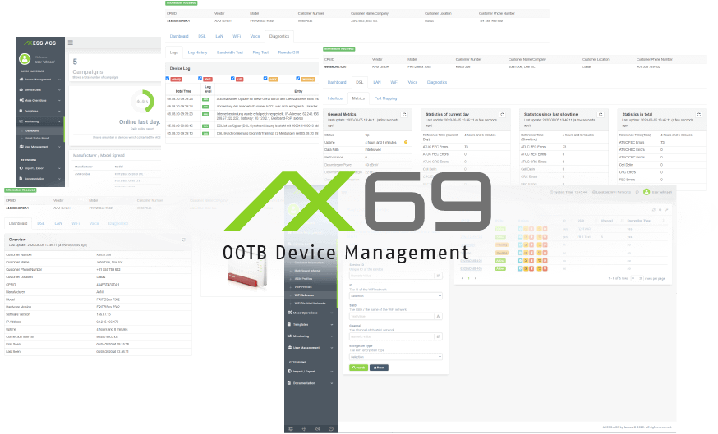Click the chat bubble icon in the WiFi Networks header
The height and width of the screenshot is (434, 718).
637,192
